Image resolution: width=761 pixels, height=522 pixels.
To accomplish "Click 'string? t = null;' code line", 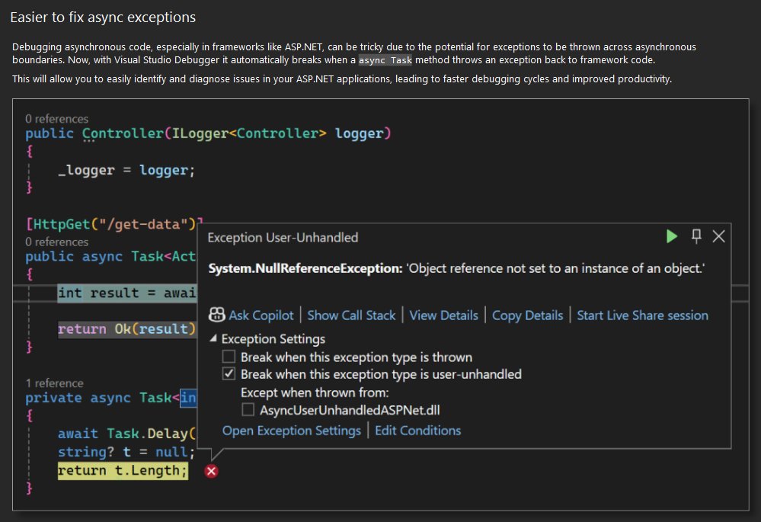I will tap(126, 453).
